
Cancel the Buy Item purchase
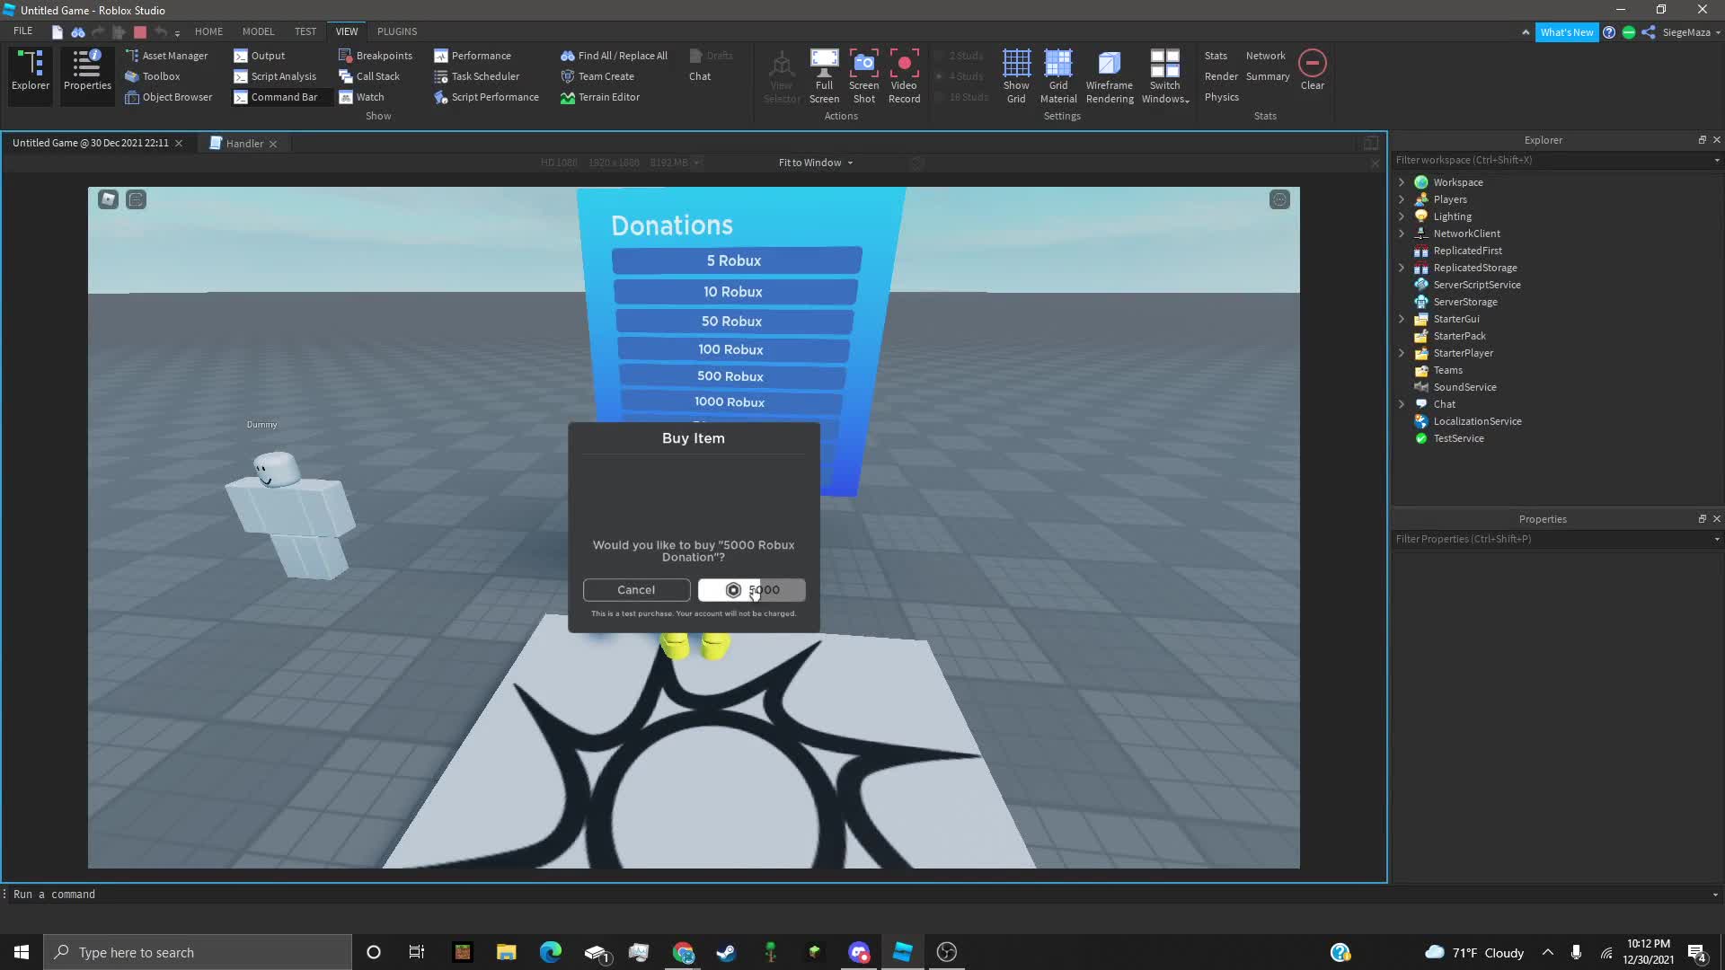click(636, 590)
